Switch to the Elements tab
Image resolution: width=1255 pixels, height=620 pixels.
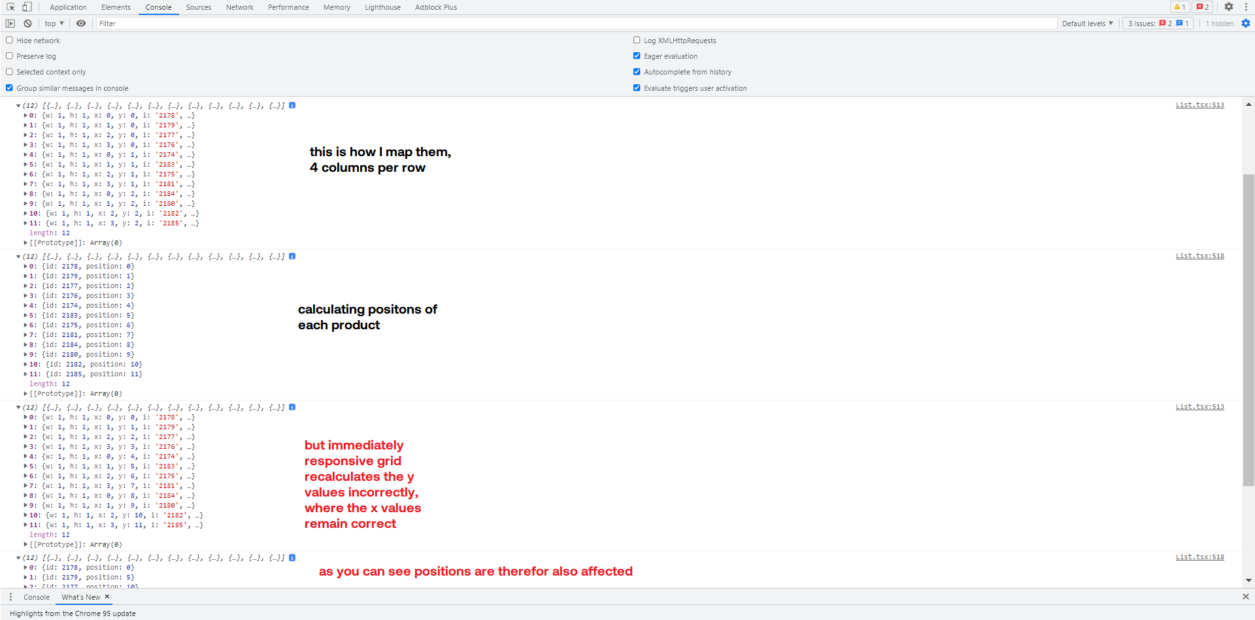tap(116, 7)
